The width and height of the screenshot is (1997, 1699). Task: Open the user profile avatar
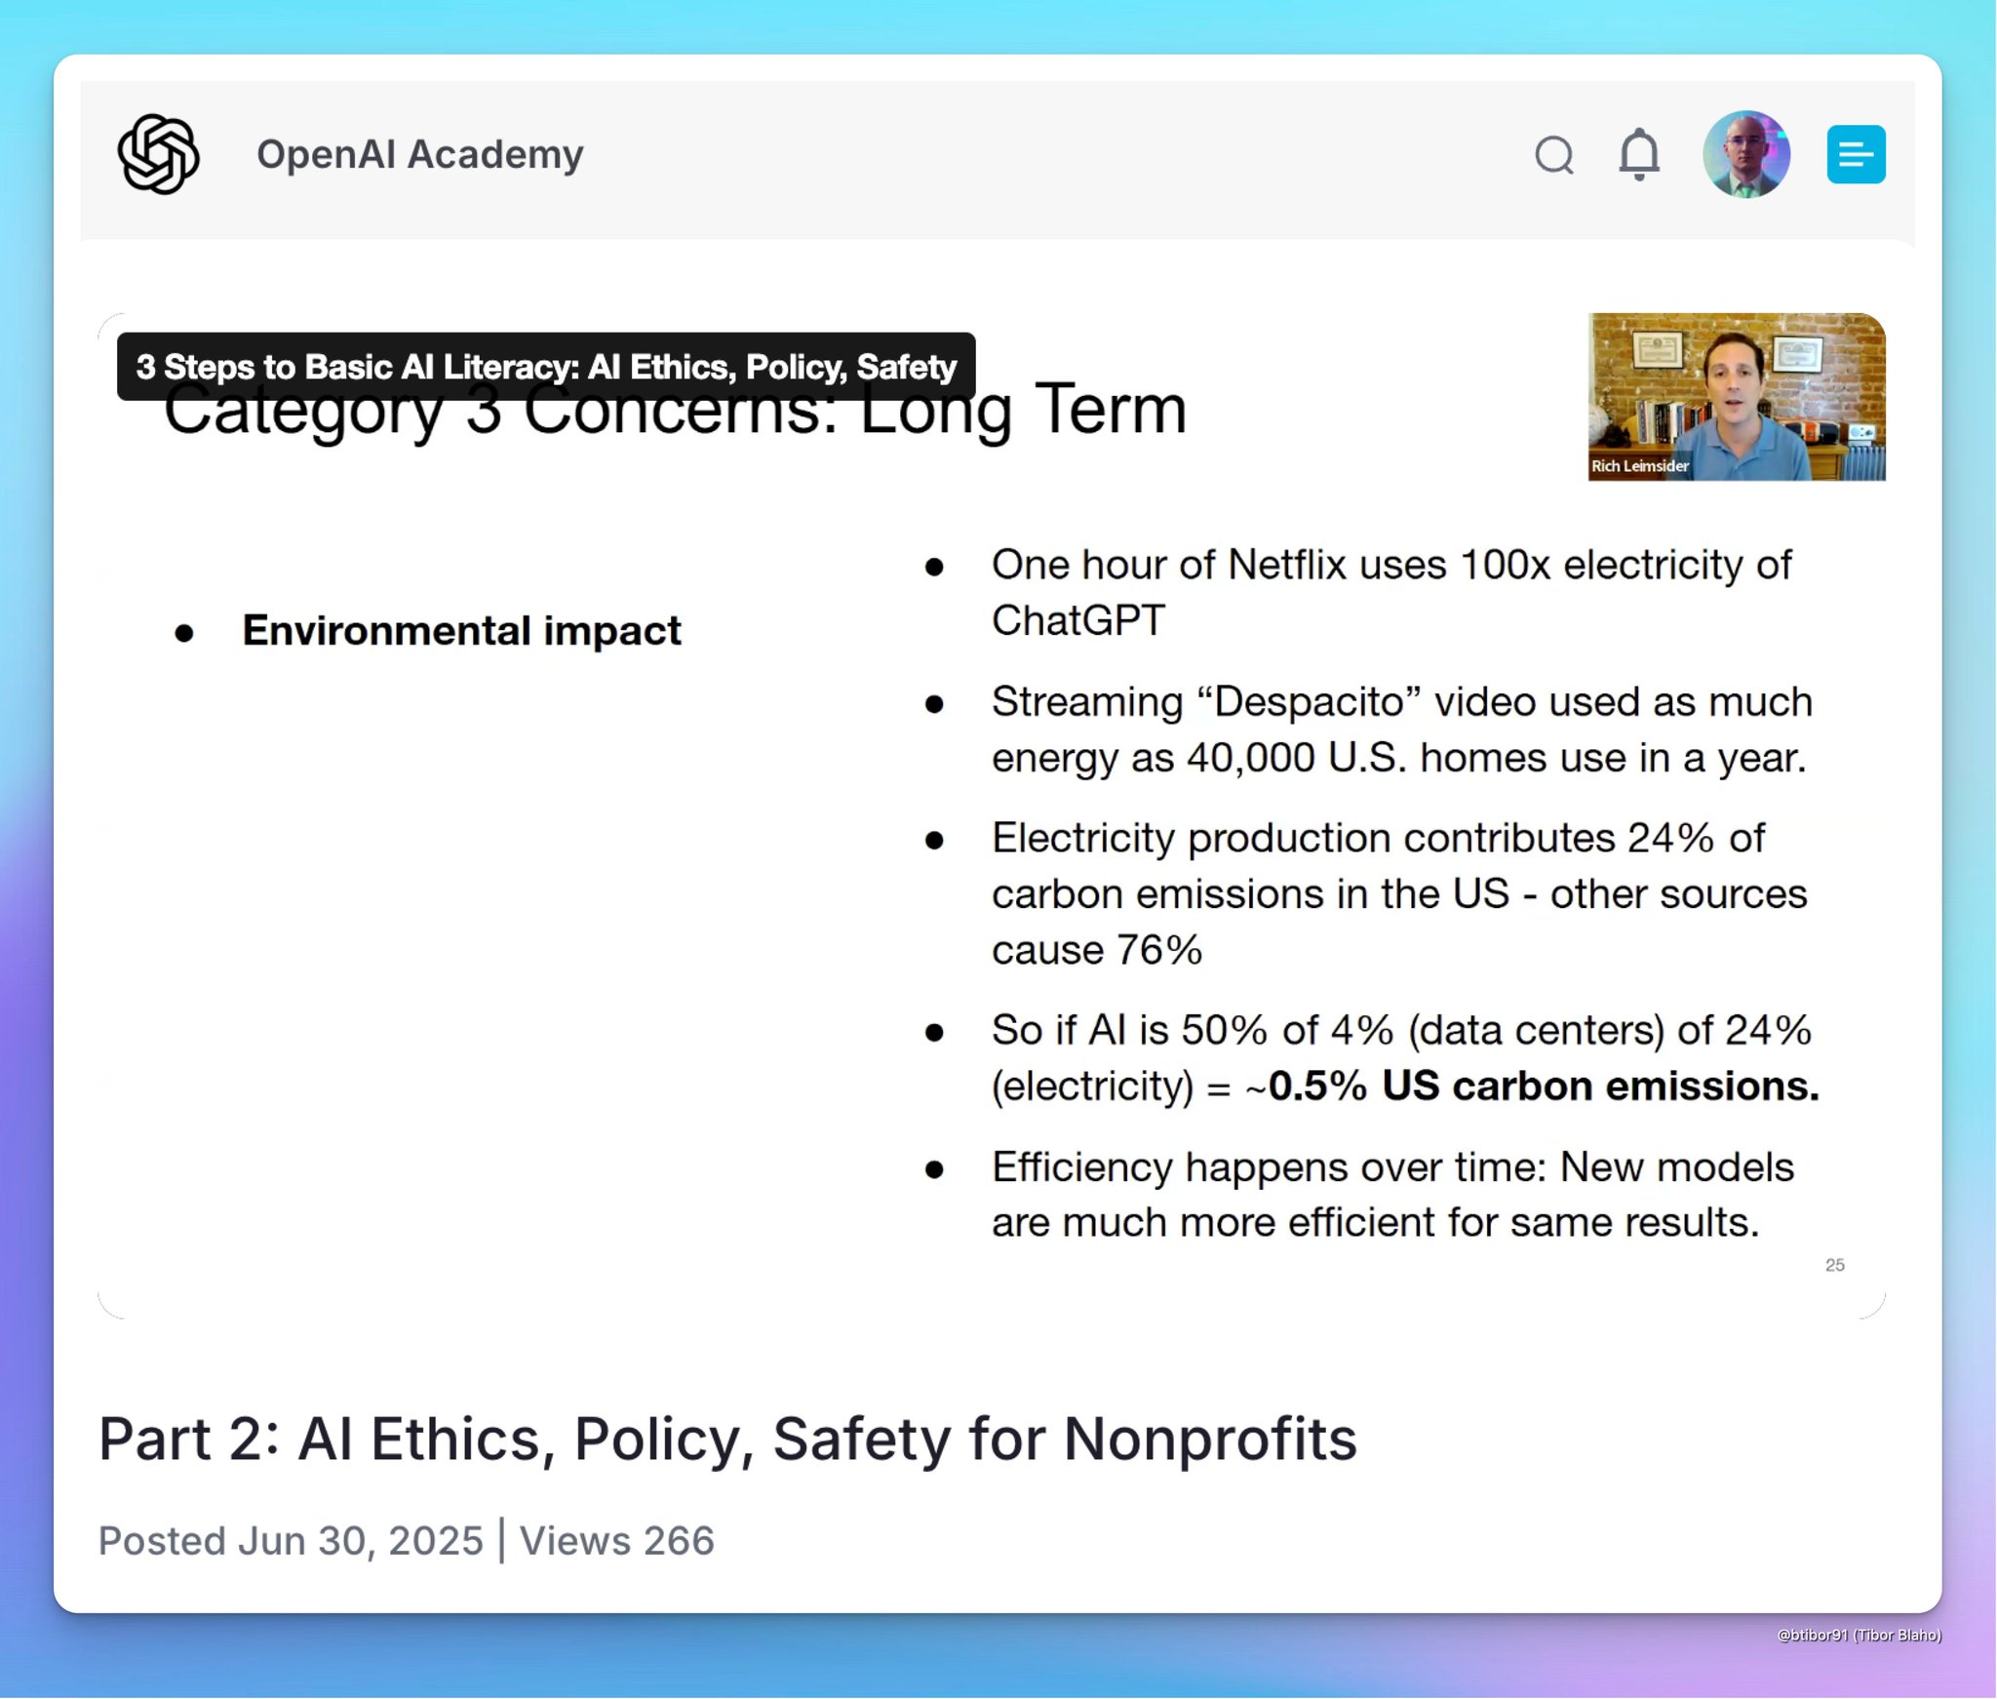click(x=1745, y=154)
